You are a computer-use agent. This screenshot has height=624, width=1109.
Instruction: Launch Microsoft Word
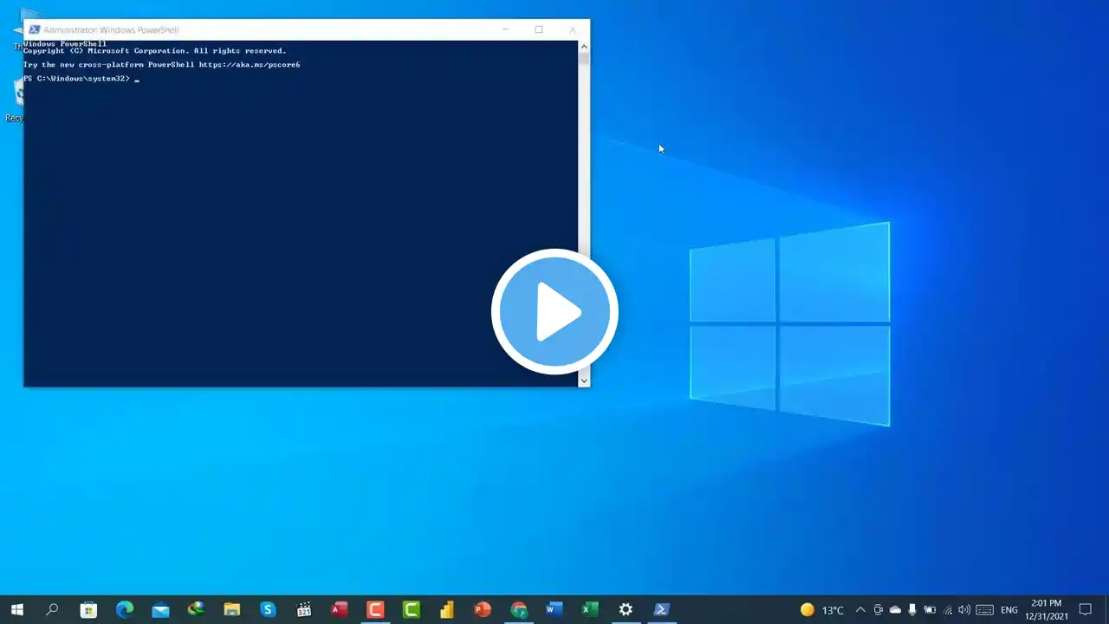pyautogui.click(x=554, y=609)
